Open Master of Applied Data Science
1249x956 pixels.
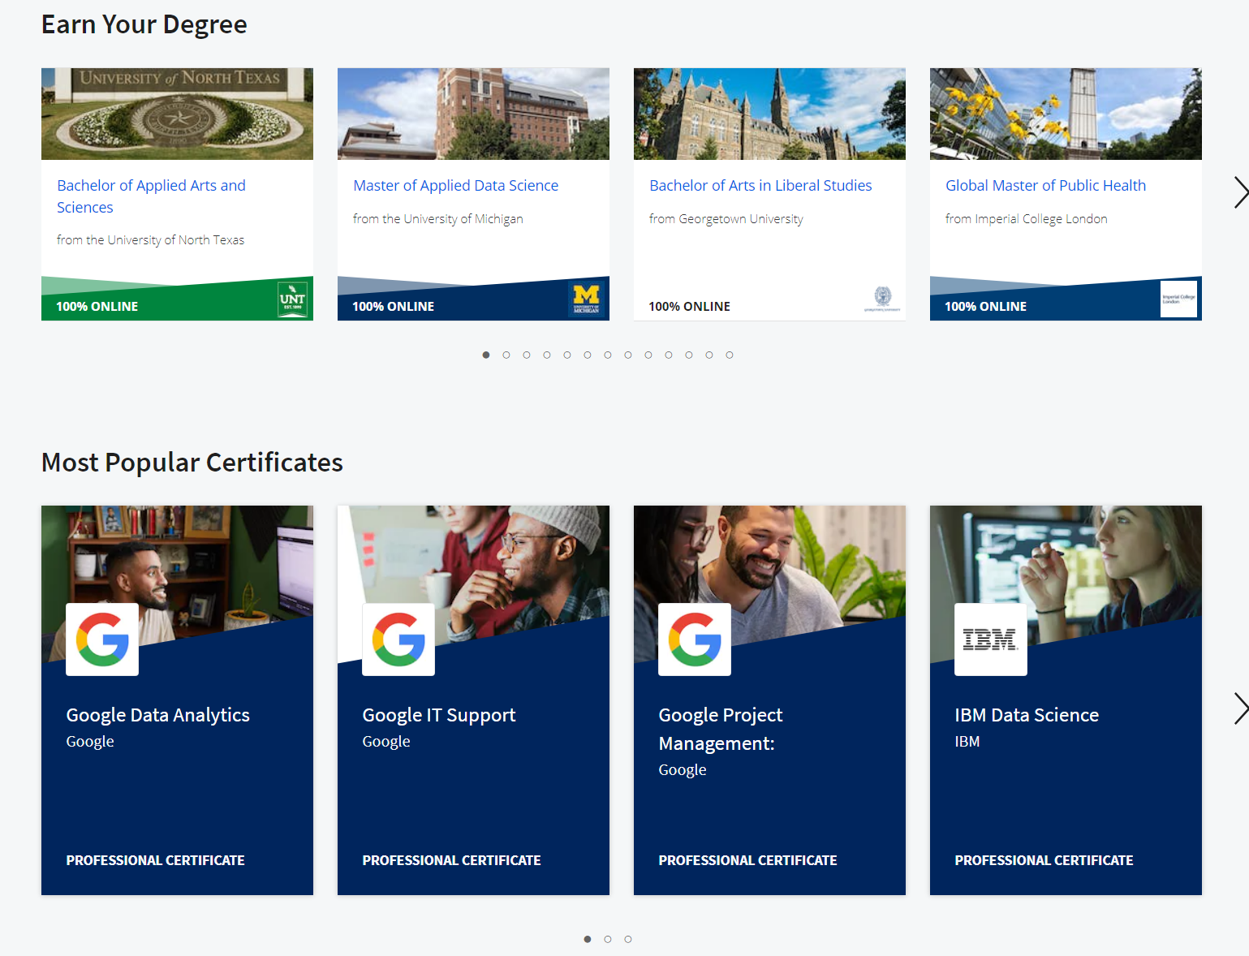click(455, 185)
